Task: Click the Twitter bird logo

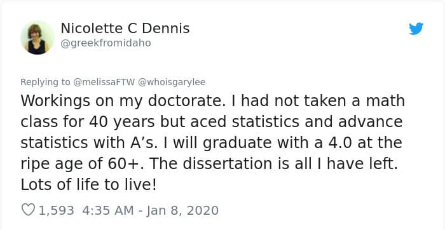Action: point(416,29)
